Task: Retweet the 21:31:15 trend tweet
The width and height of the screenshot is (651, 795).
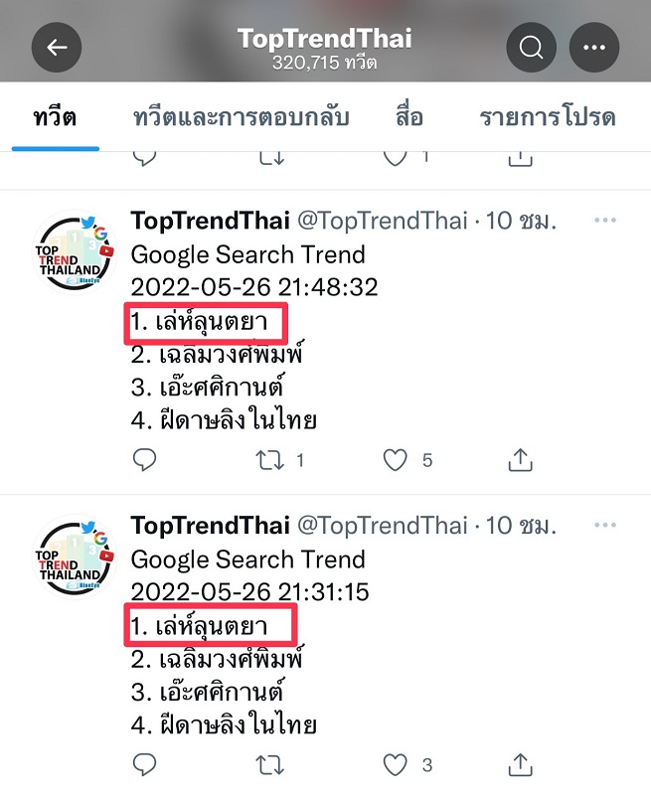Action: (x=270, y=764)
